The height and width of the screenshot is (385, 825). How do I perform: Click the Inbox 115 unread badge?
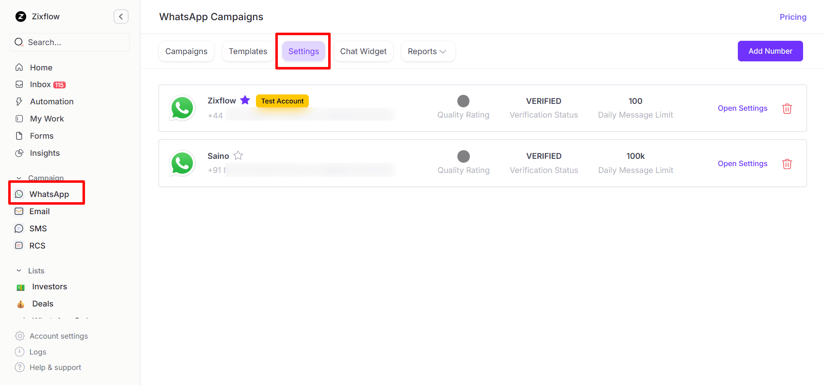[x=59, y=85]
